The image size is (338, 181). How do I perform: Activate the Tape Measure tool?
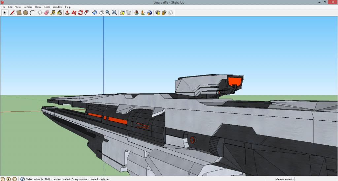(x=53, y=13)
